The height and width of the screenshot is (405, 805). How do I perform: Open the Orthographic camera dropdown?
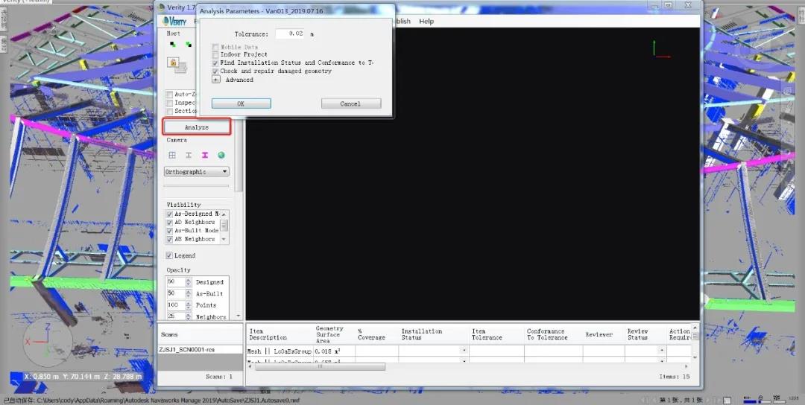(197, 172)
